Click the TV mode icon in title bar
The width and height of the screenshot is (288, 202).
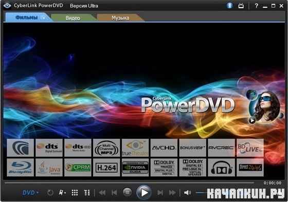click(241, 6)
